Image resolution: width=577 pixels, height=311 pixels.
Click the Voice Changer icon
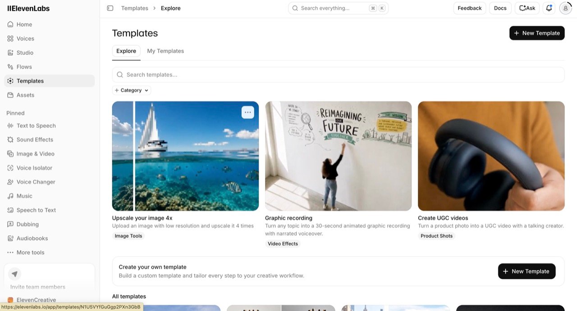(x=10, y=182)
